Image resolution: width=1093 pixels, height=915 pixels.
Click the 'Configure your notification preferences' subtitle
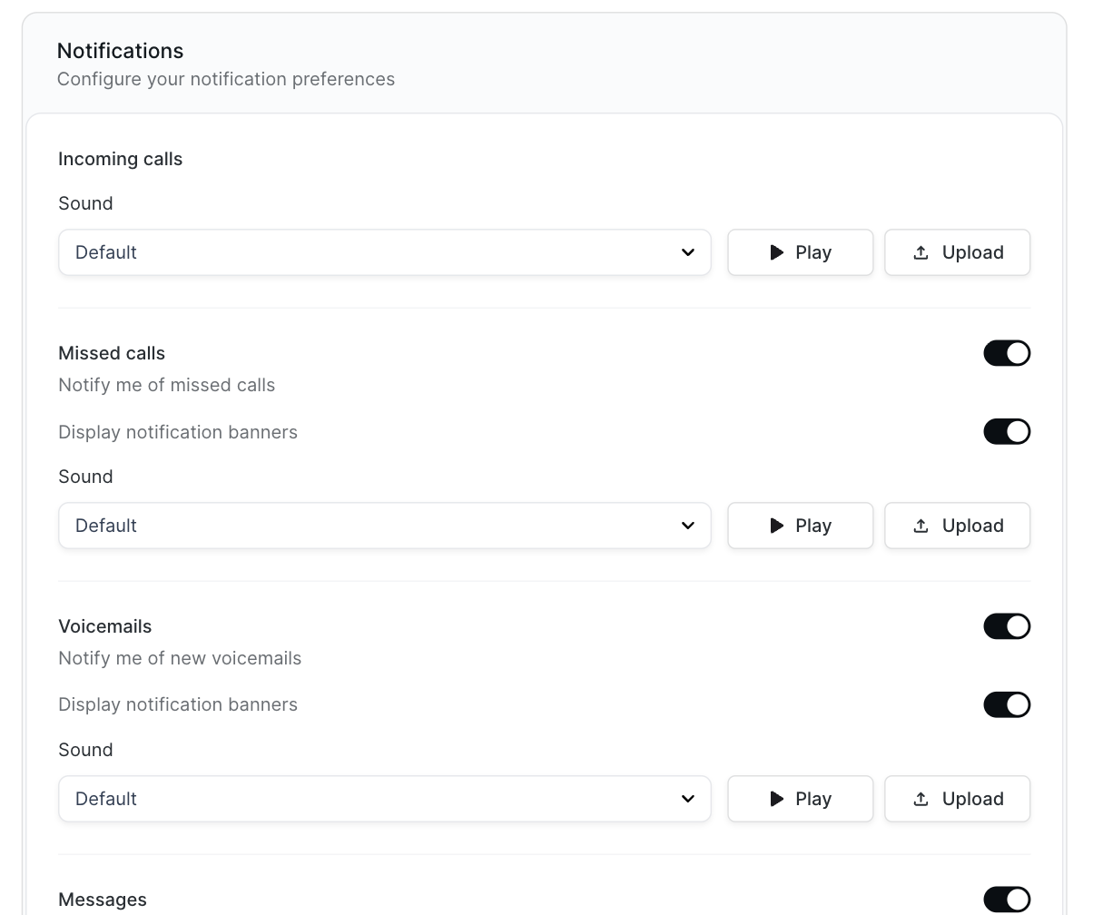pos(226,79)
